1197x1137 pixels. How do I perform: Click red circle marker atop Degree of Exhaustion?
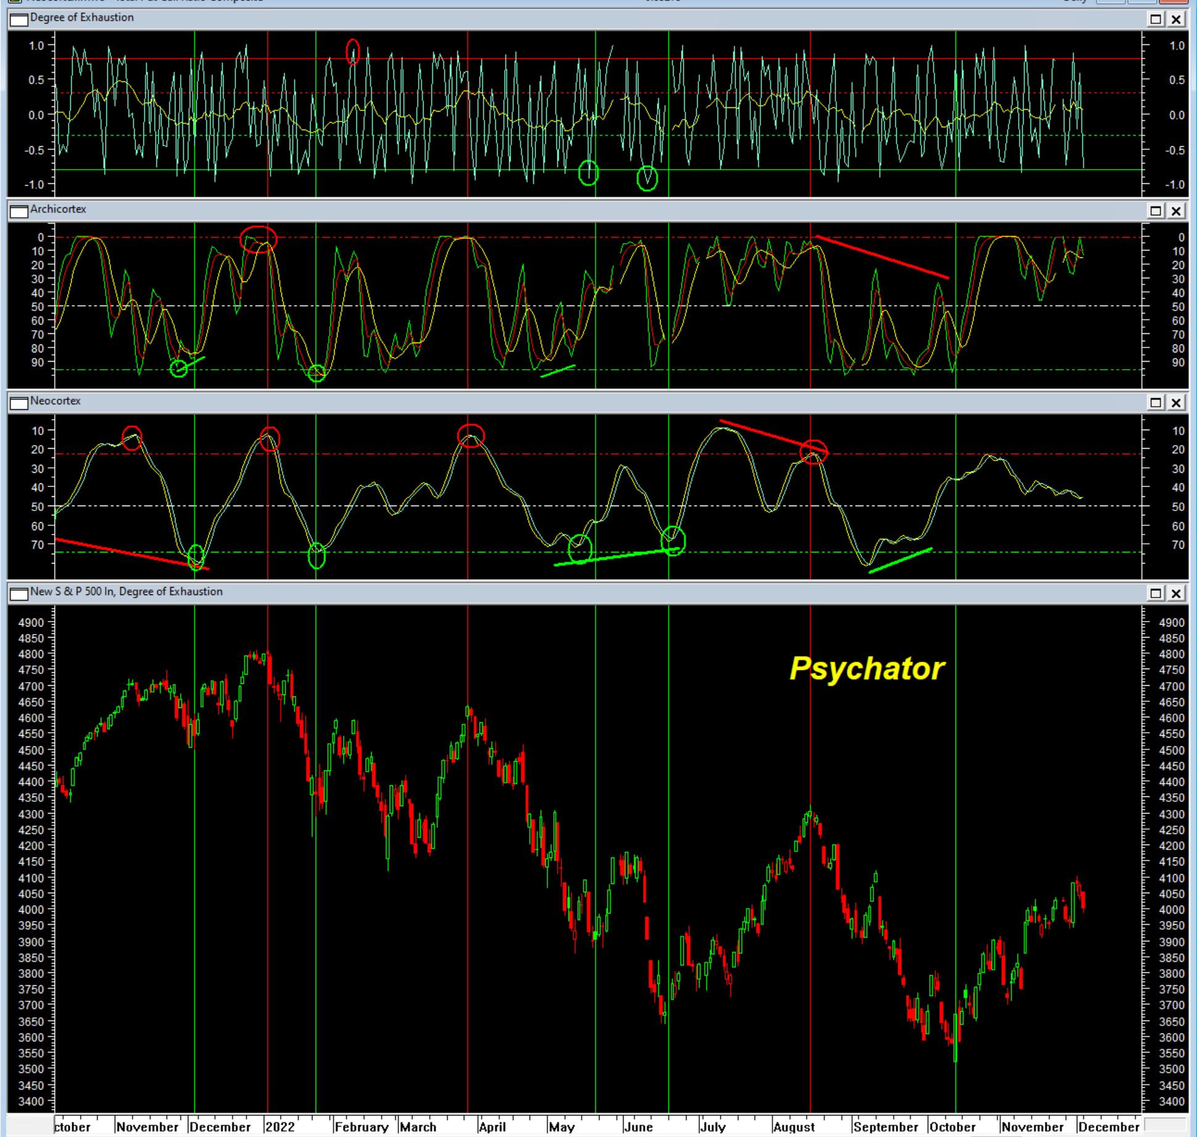[x=352, y=51]
